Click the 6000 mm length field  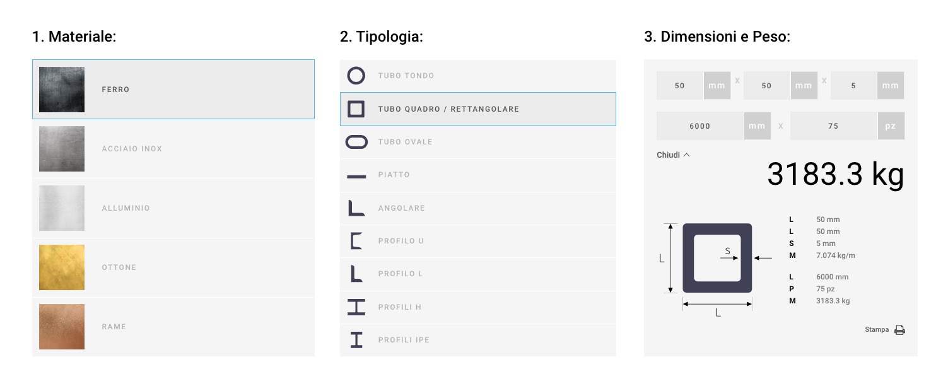(700, 126)
